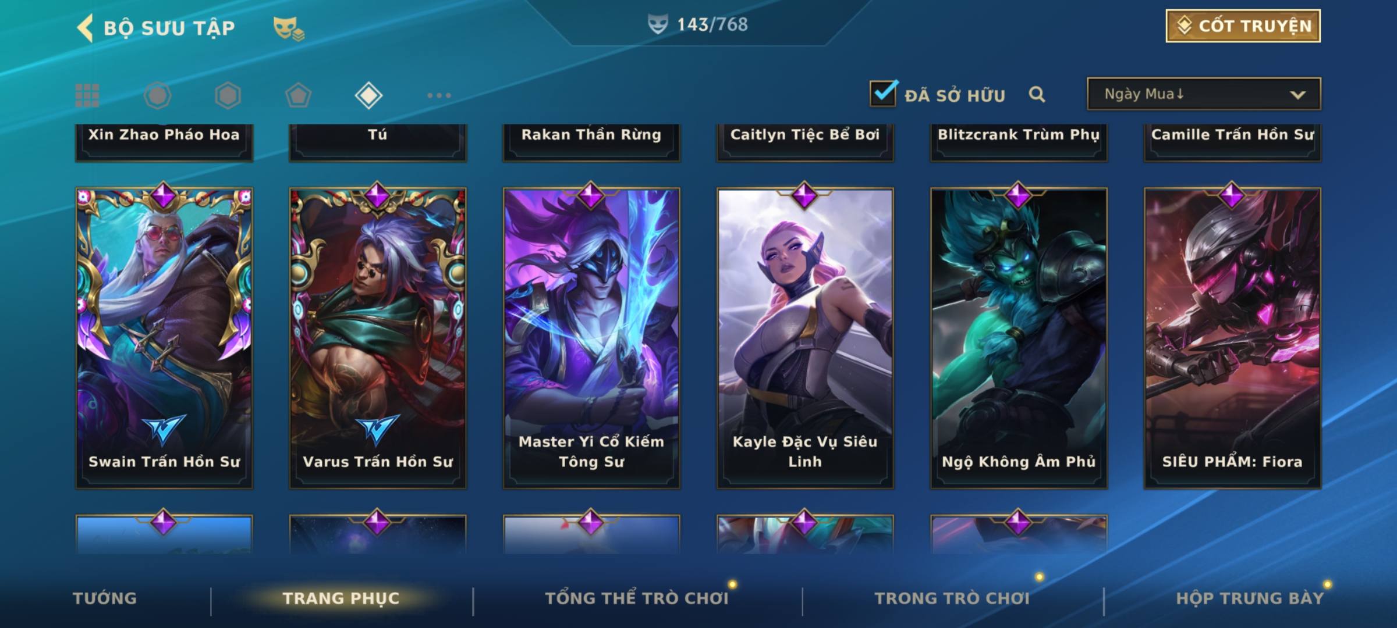Open the Kayle Đặc Vụ Siêu Linh skin

click(805, 338)
